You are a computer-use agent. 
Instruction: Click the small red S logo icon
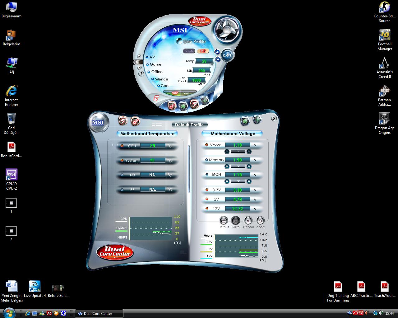tap(156, 98)
